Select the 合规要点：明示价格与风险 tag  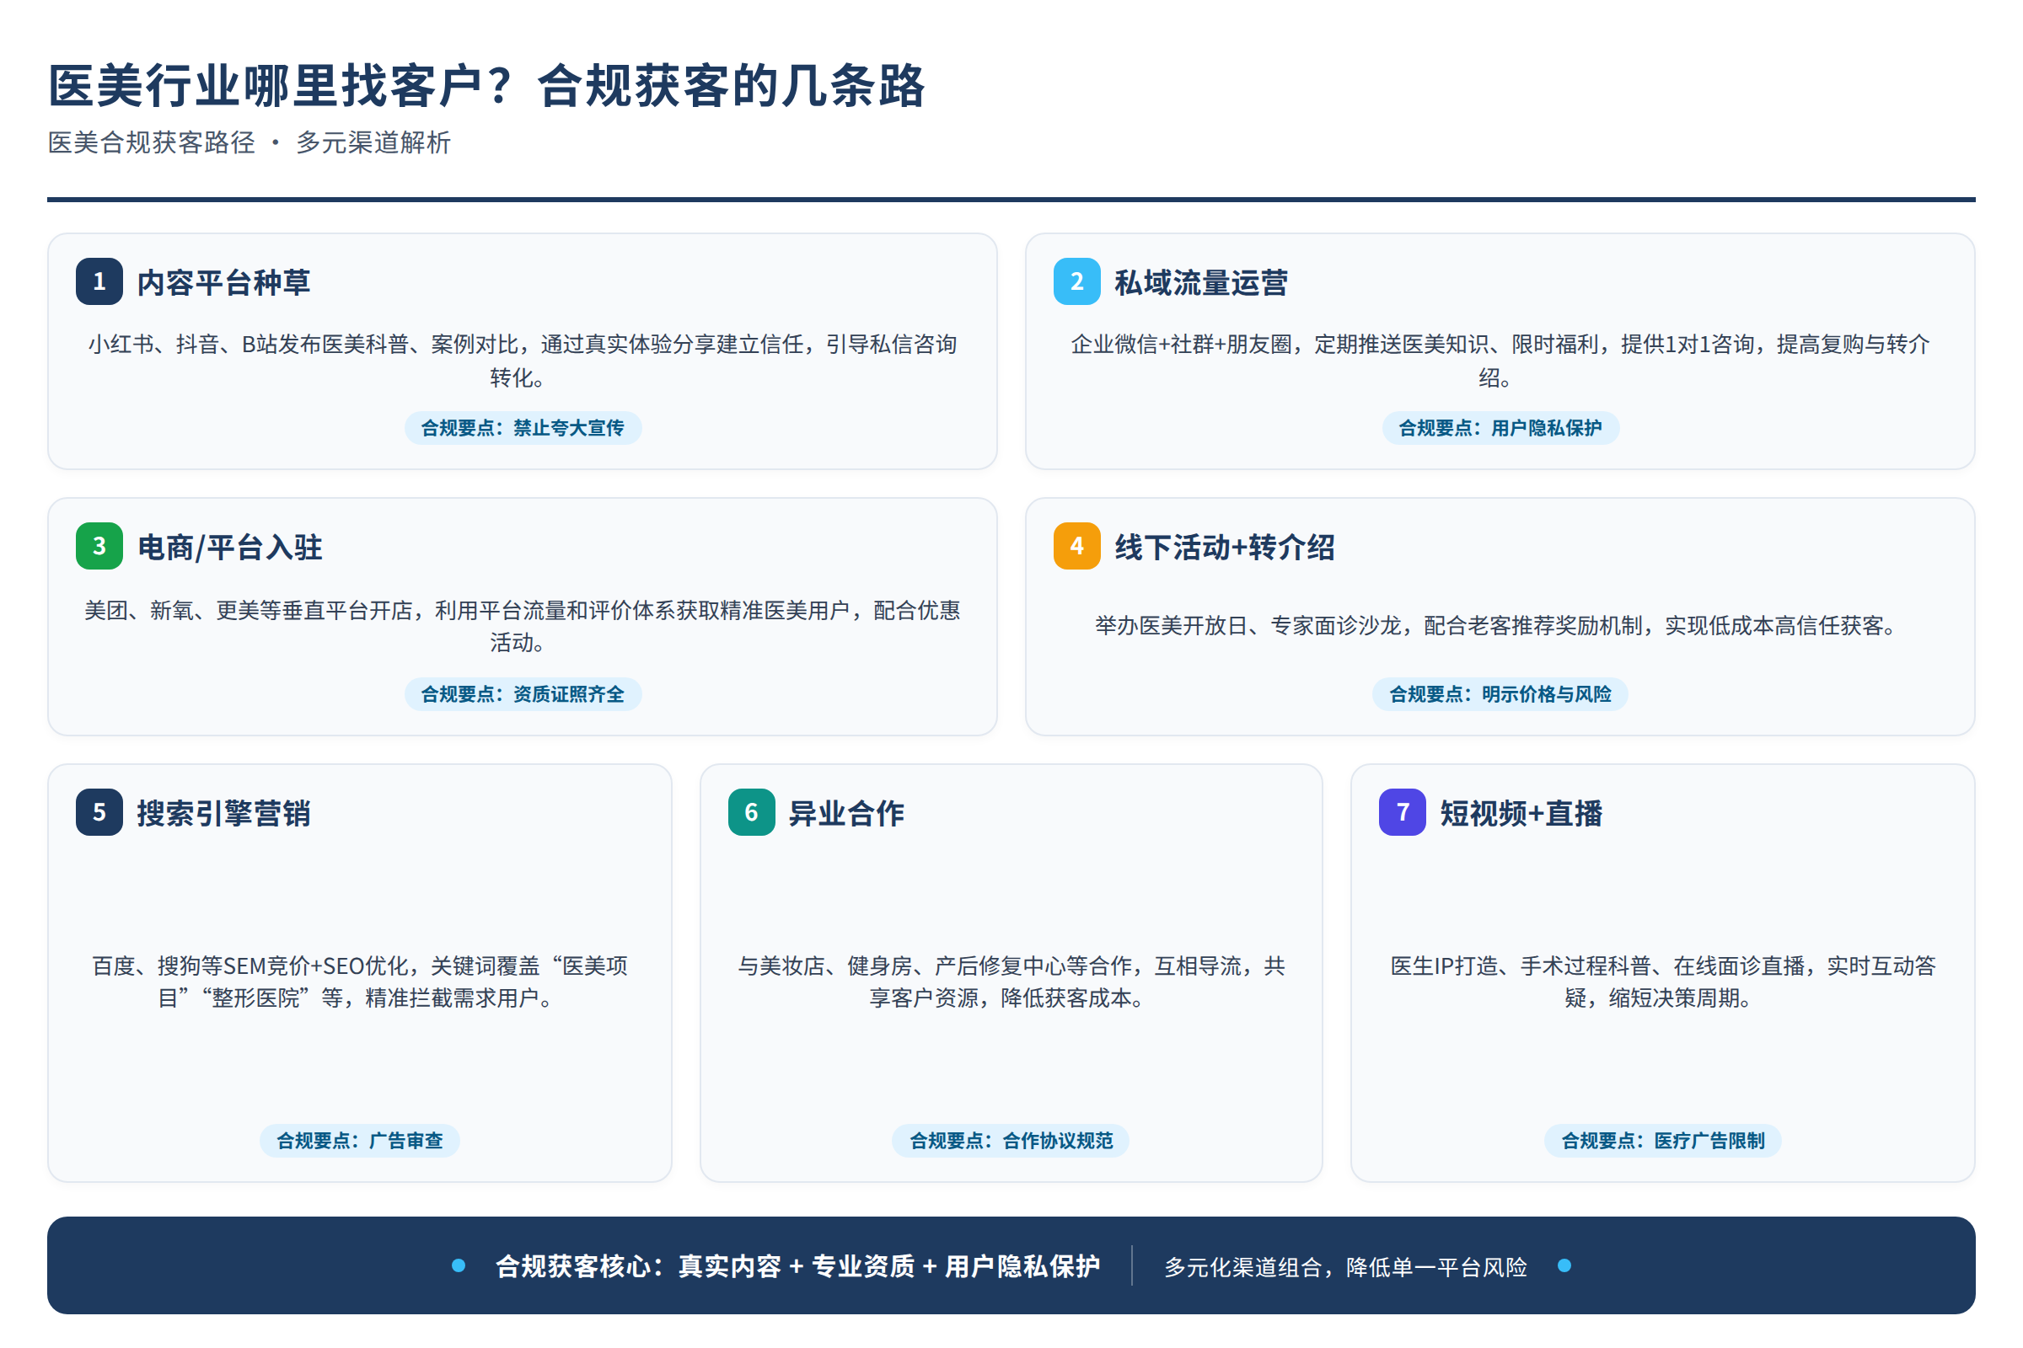1501,694
